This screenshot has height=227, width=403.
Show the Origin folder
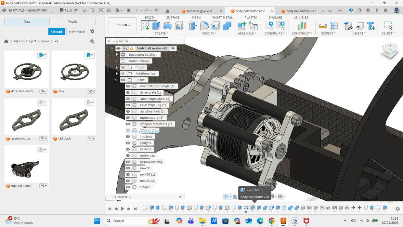(123, 67)
